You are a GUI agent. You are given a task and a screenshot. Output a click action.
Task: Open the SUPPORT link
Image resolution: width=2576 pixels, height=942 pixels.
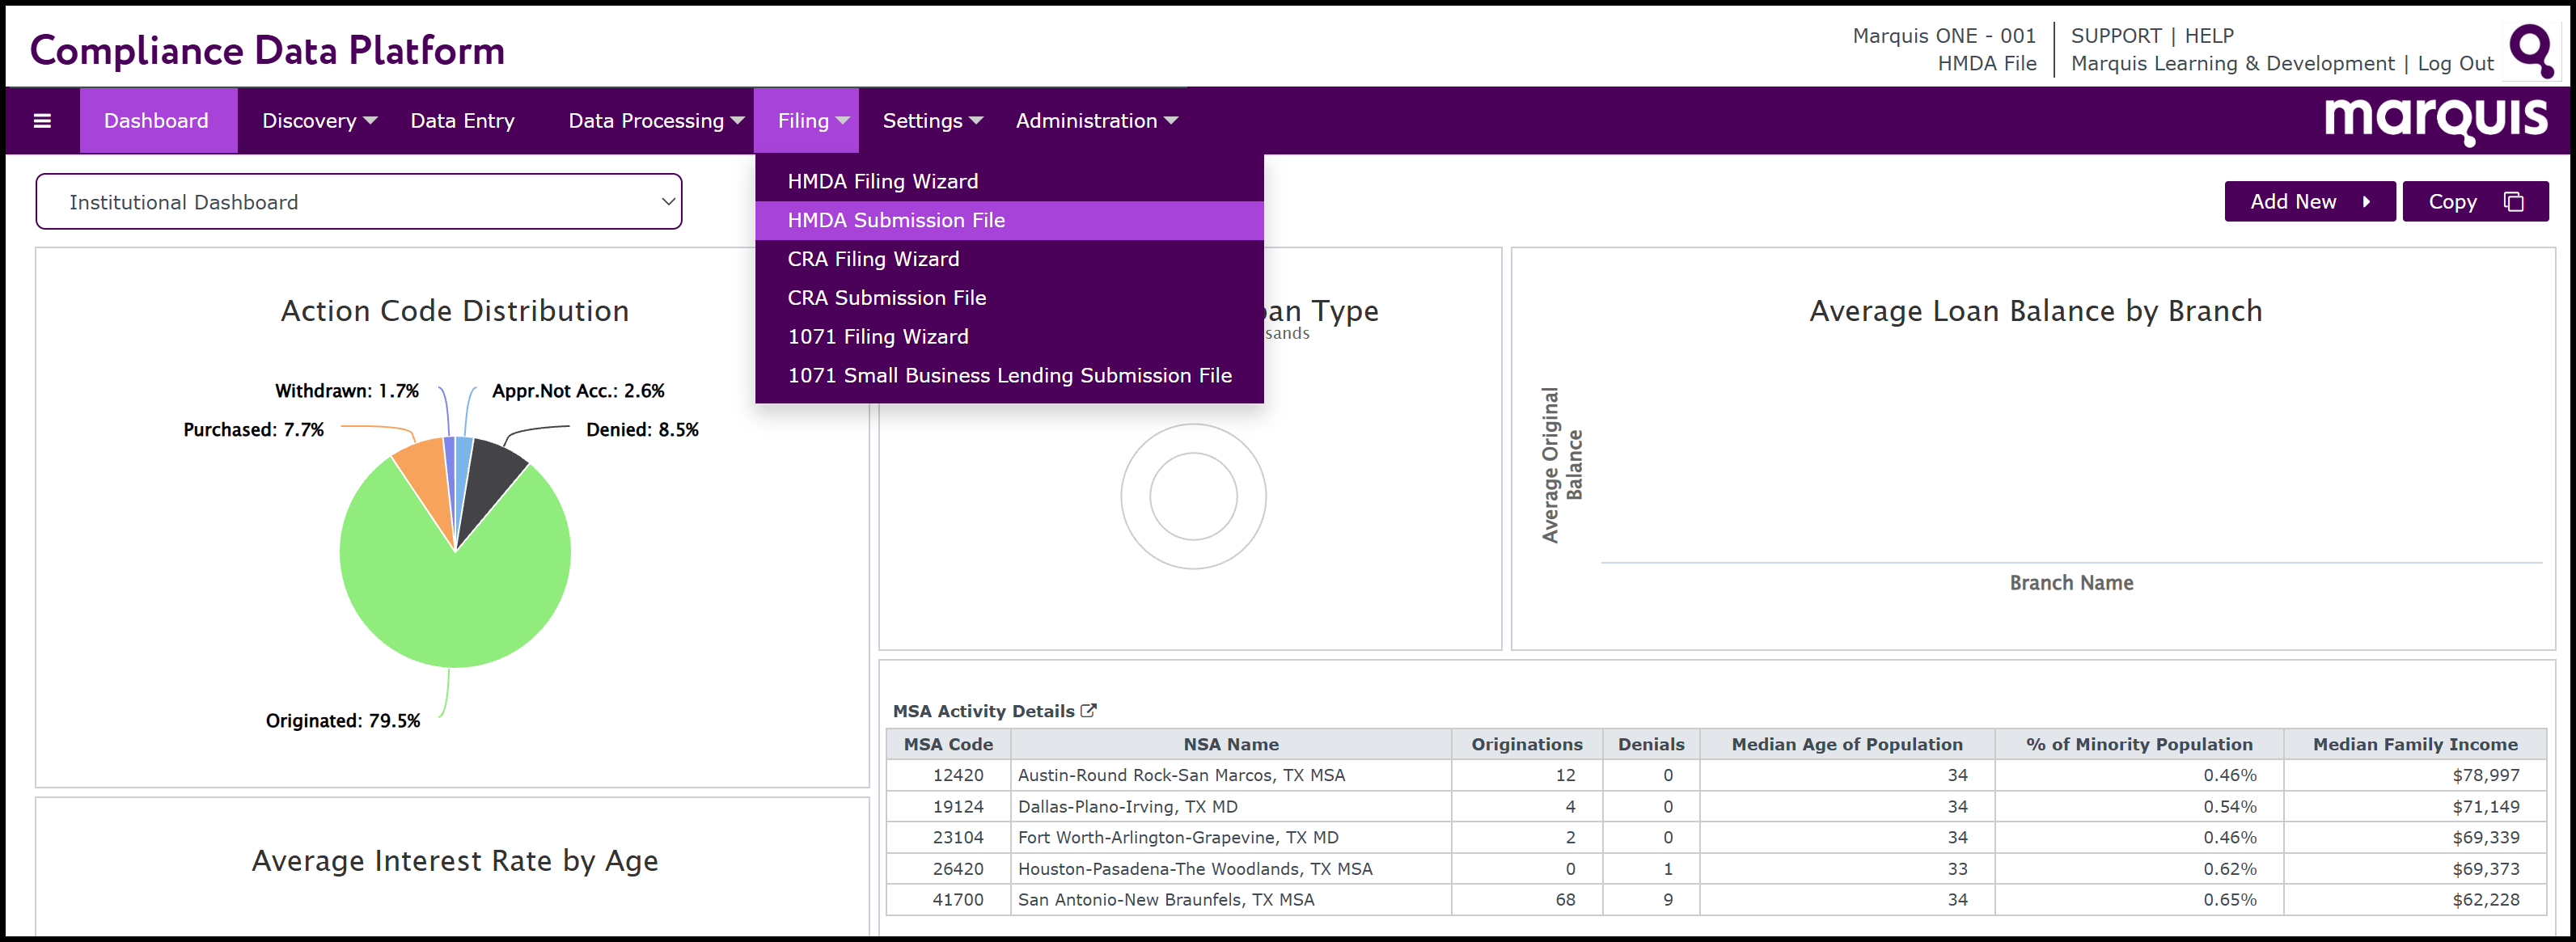tap(2115, 36)
